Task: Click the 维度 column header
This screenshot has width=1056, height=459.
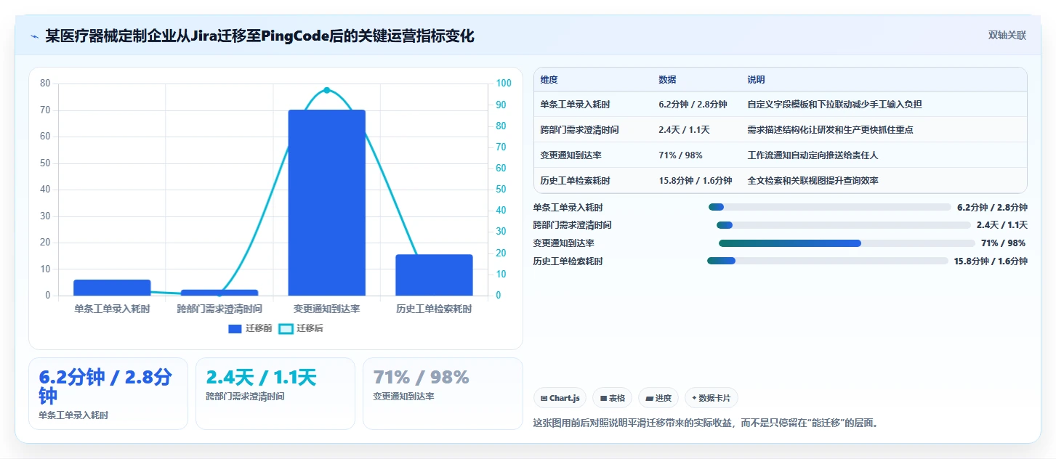Action: tap(549, 80)
